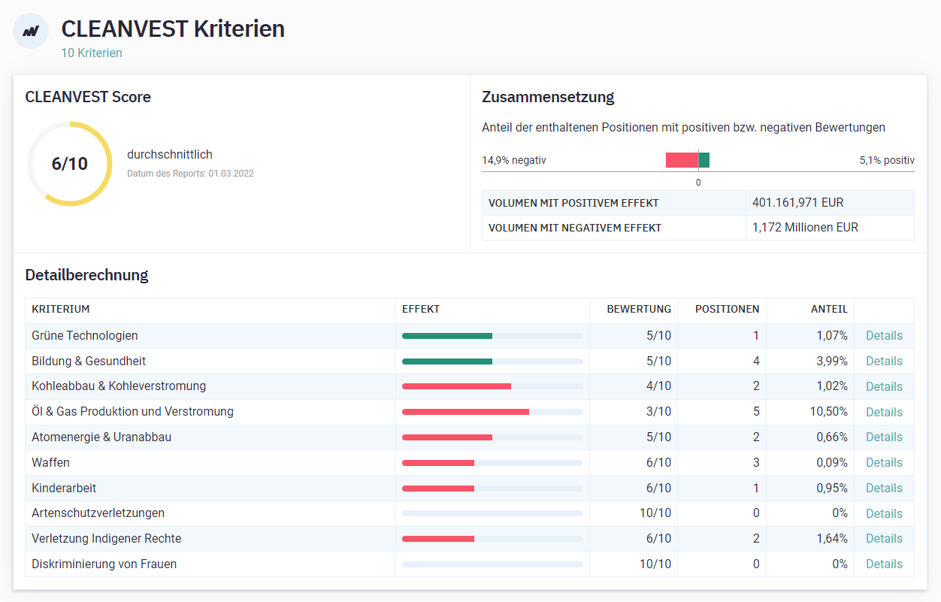Screen dimensions: 941x602
Task: Click the "Verletzung Indigener Rechte" criterion name
Action: point(107,539)
